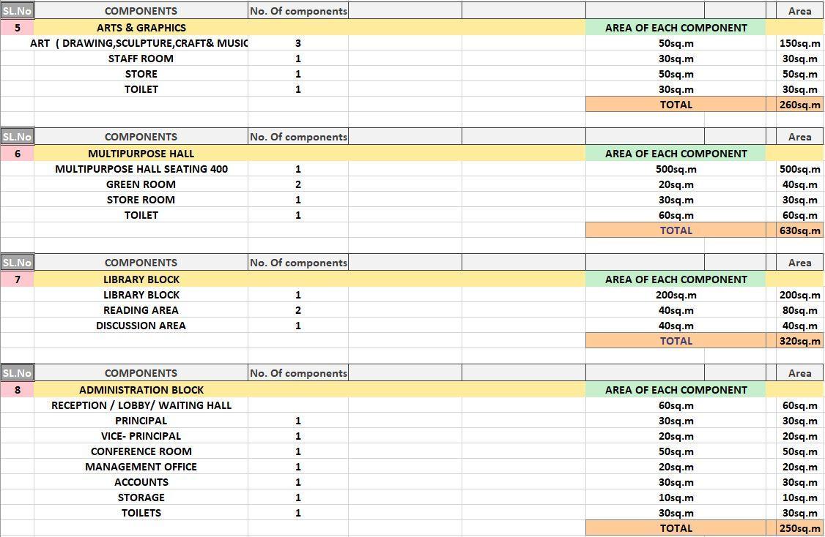Select the 630sq.m total area cell
Viewport: 825px width, 537px height.
(799, 230)
